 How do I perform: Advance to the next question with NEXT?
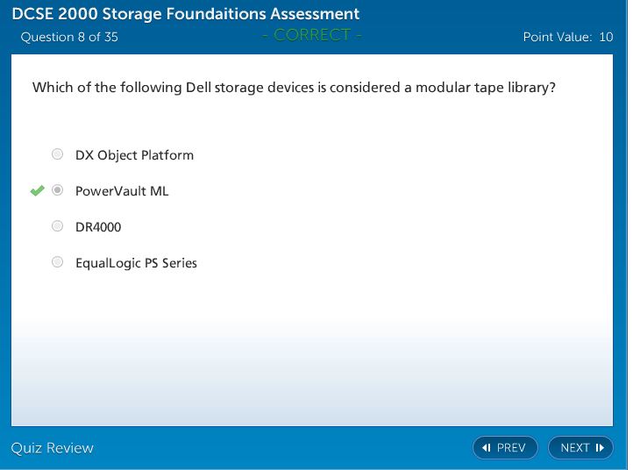pyautogui.click(x=580, y=448)
